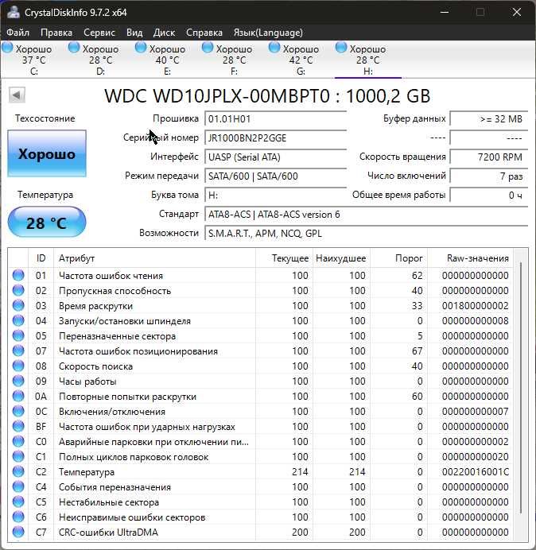Click status orb for attribute BF shock errors

tap(18, 426)
